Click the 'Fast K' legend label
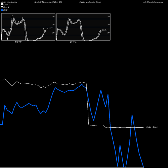 coord(6,7)
